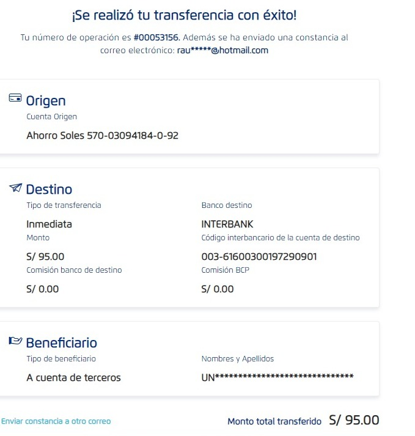Click the Origen section heading
Viewport: 415px width, 436px height.
tap(46, 101)
